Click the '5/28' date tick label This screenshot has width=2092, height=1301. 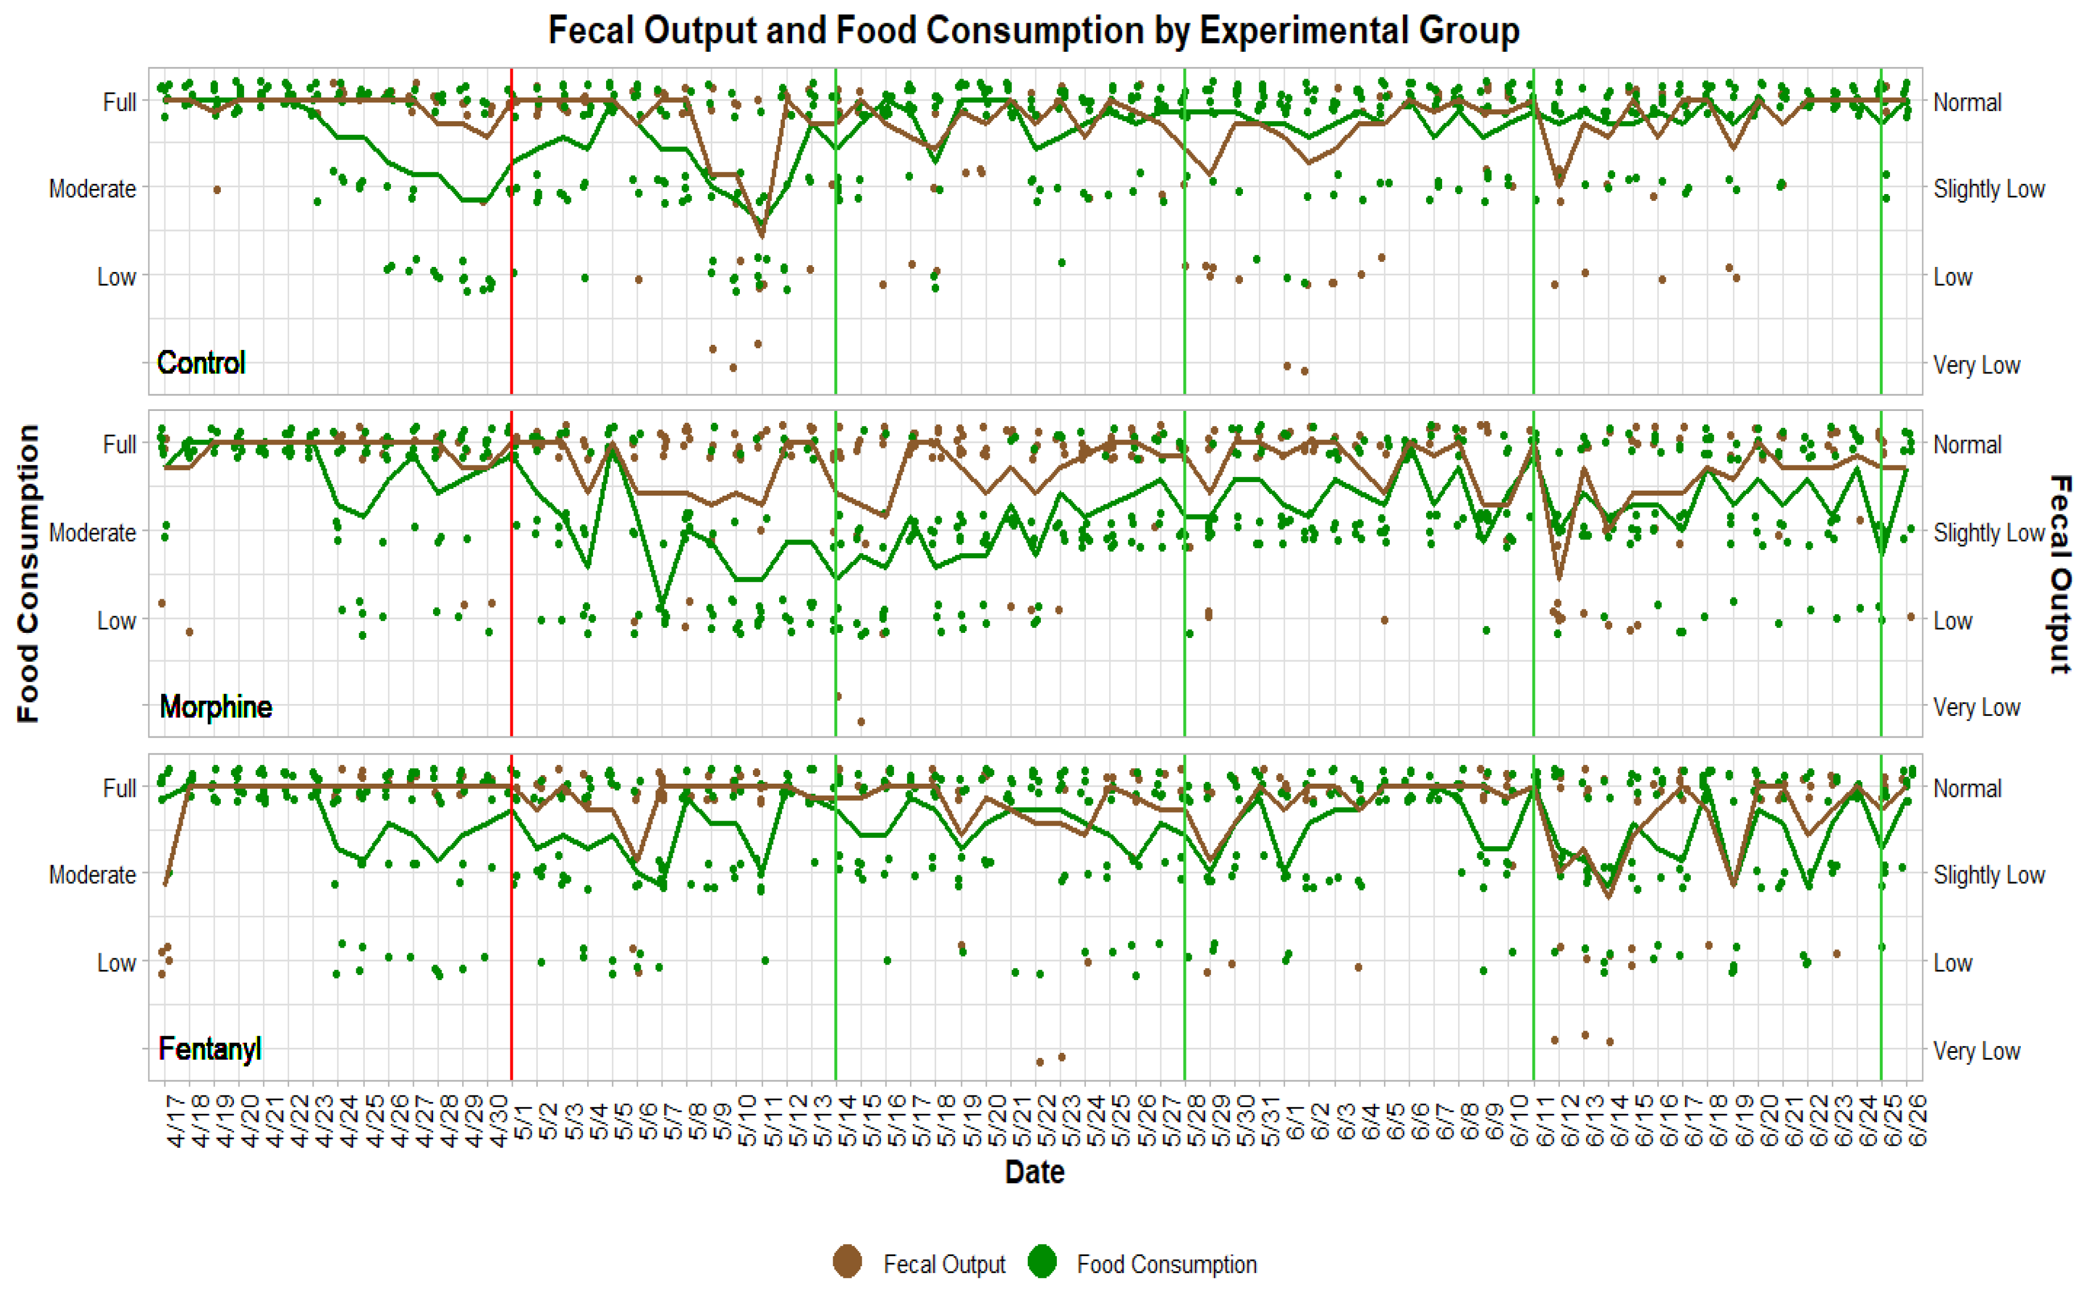click(x=1196, y=1120)
